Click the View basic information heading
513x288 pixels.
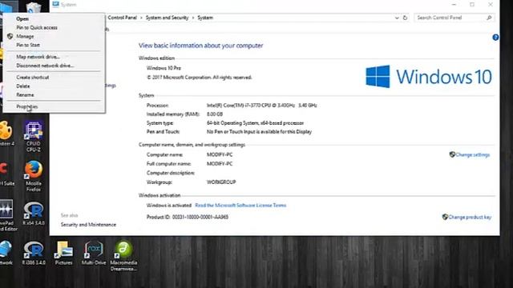(200, 46)
